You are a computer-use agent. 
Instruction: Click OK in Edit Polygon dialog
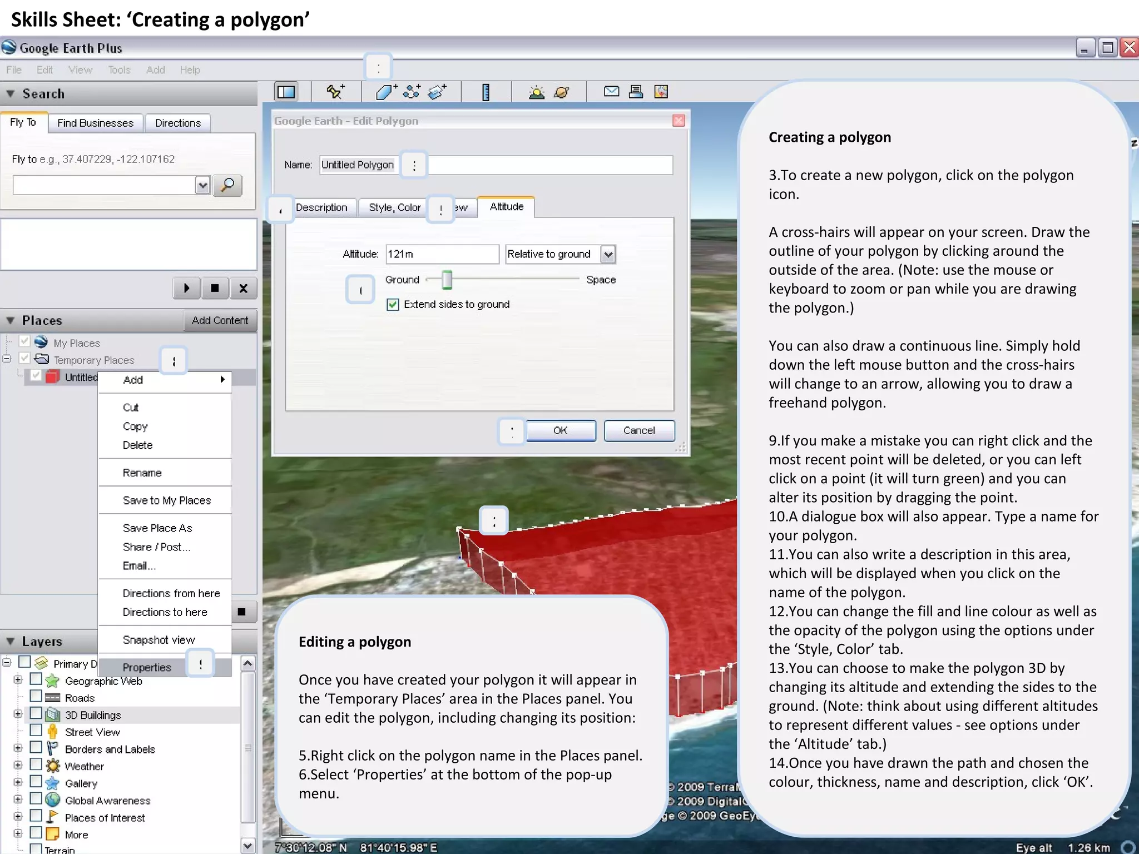tap(561, 430)
